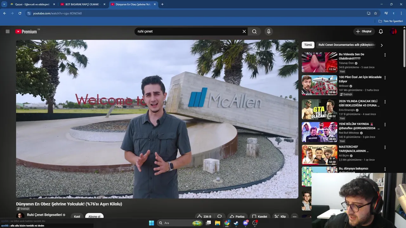Image resolution: width=406 pixels, height=228 pixels.
Task: Open 'Bu Videoda Sen De Olabilirsin' thumbnail
Action: [x=319, y=62]
